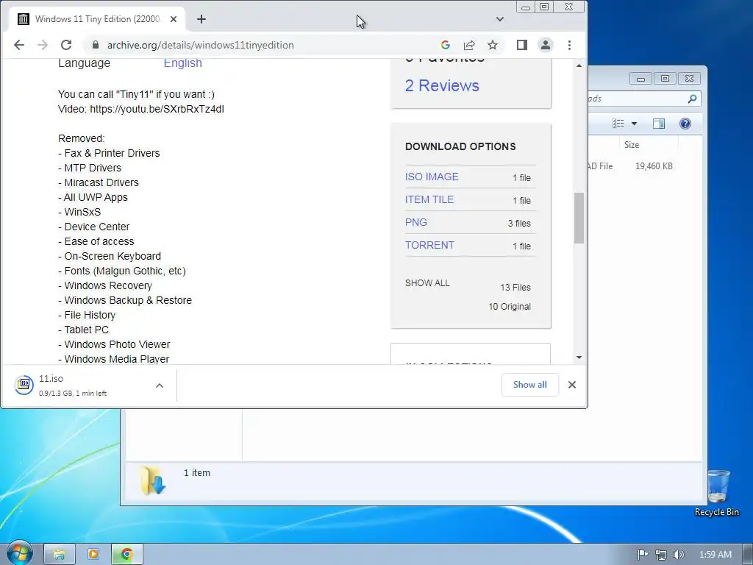The width and height of the screenshot is (753, 565).
Task: Close the Windows 11 Tiny Edition tab
Action: pyautogui.click(x=174, y=19)
